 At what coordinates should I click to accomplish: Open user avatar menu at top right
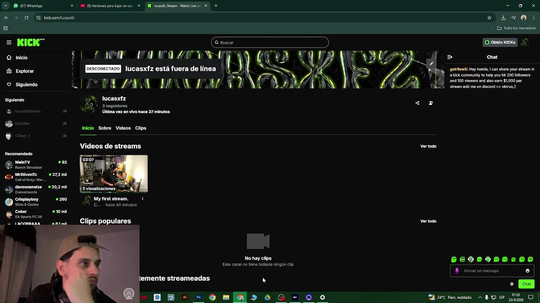point(524,43)
